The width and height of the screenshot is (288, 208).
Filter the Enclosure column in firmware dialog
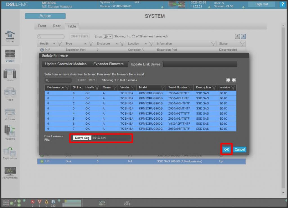click(x=67, y=88)
